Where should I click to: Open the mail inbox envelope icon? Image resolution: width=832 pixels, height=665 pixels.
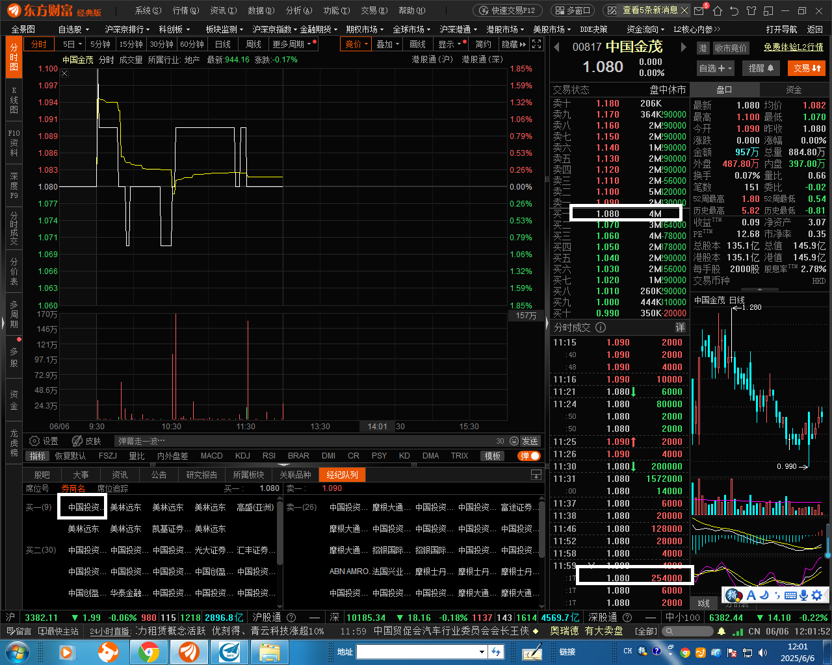click(x=699, y=10)
